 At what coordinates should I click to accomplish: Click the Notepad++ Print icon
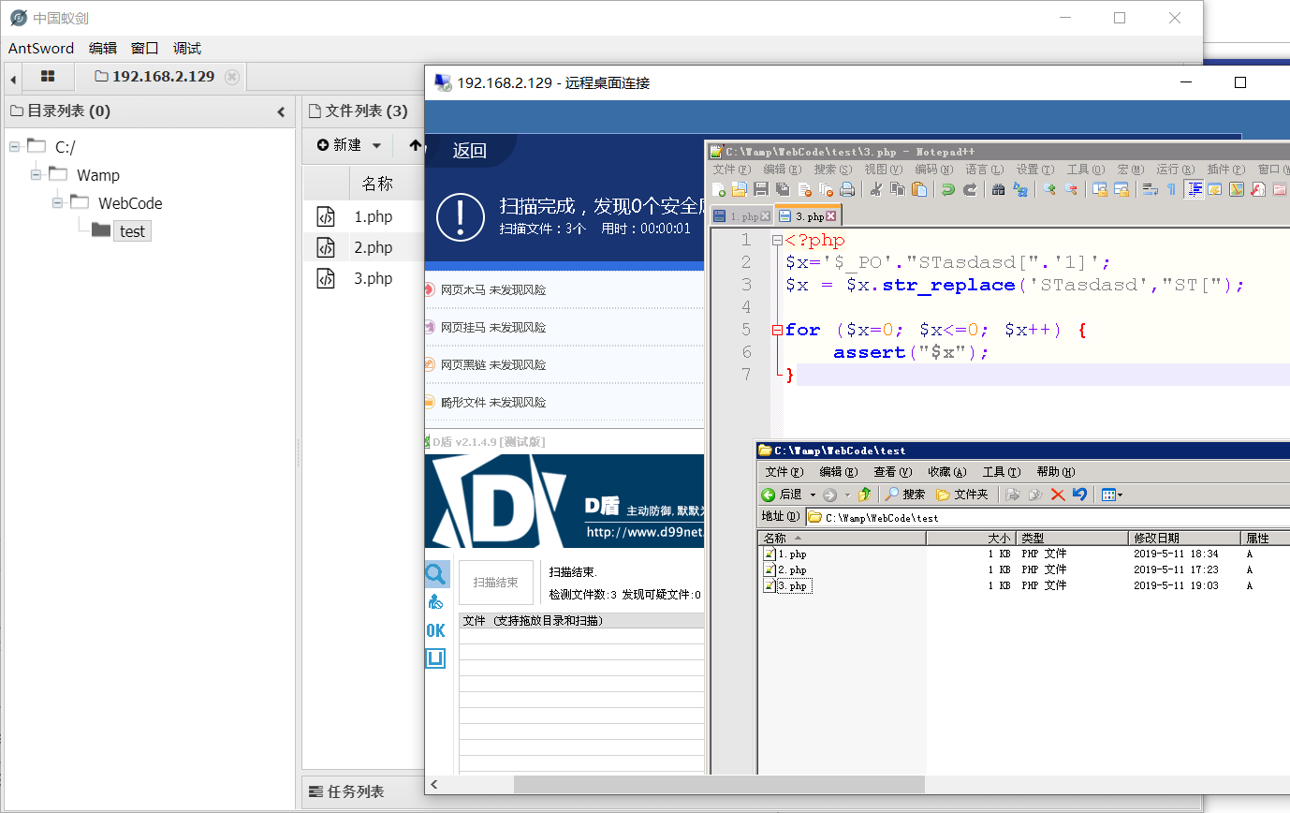[x=847, y=189]
